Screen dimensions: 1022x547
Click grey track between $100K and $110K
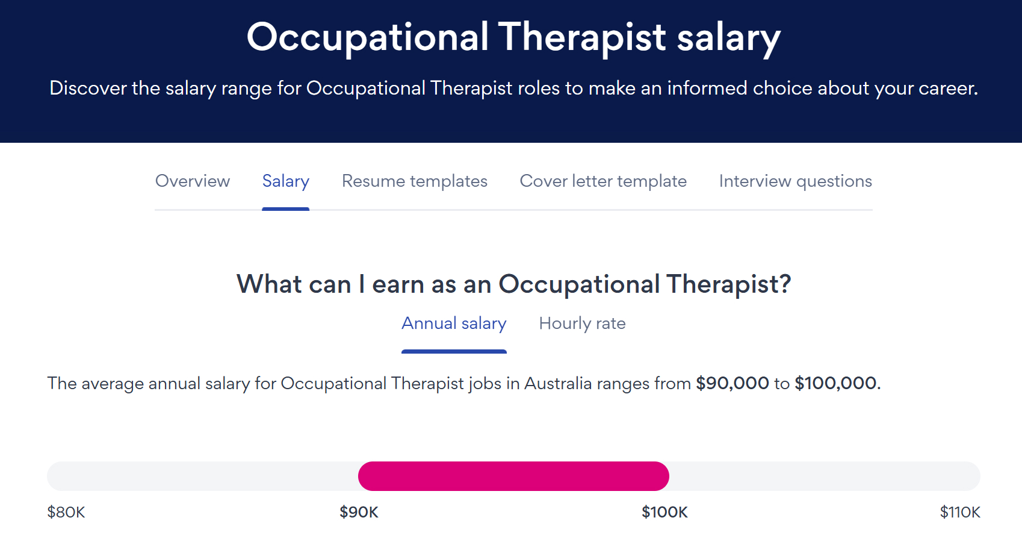pos(825,476)
